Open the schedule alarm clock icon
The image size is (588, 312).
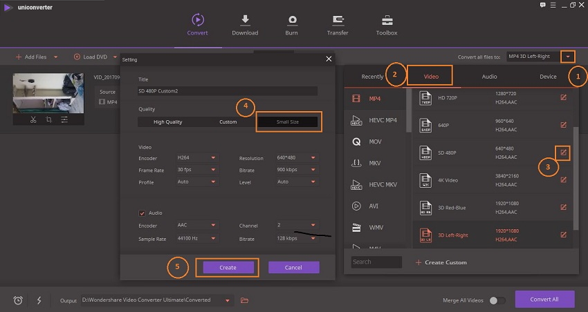[x=18, y=300]
